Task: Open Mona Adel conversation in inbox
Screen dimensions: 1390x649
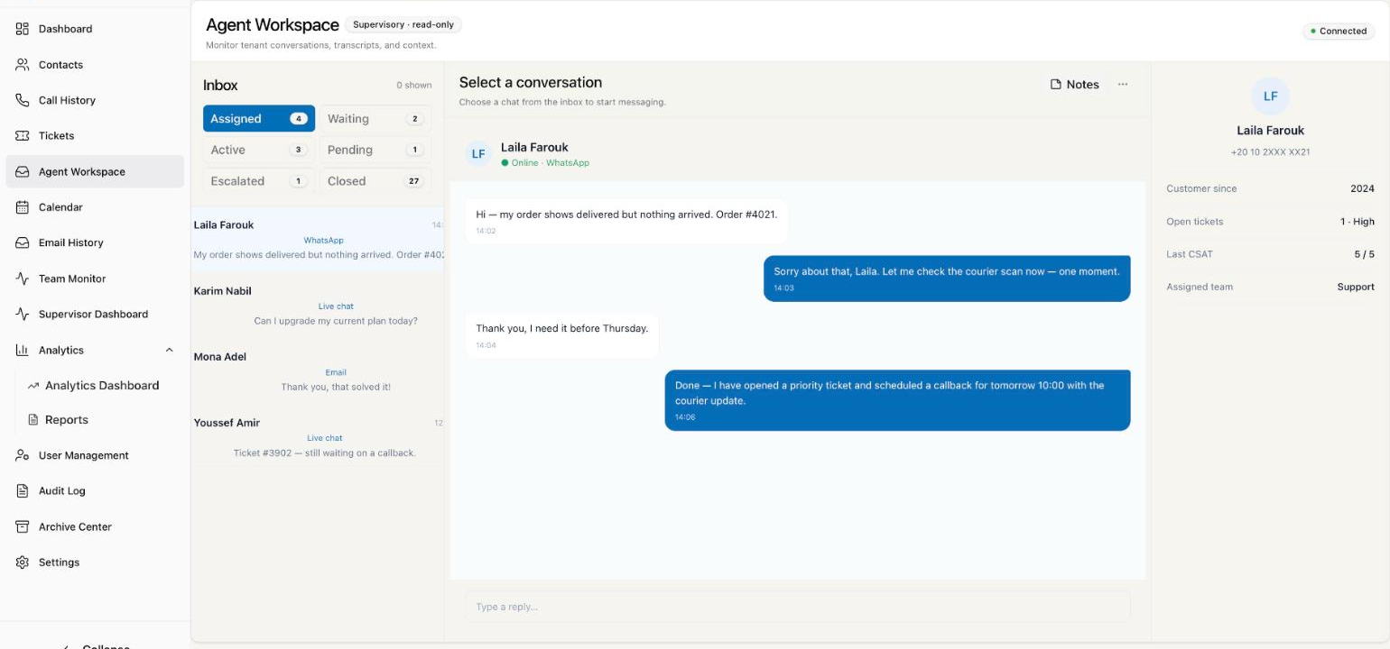Action: click(x=318, y=371)
